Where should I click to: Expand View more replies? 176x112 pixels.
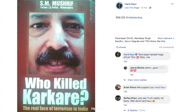pos(137,80)
